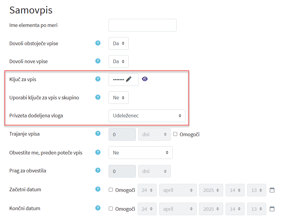Screen dimensions: 286x220
Task: Click the Ime elementa po meri field
Action: click(x=142, y=25)
